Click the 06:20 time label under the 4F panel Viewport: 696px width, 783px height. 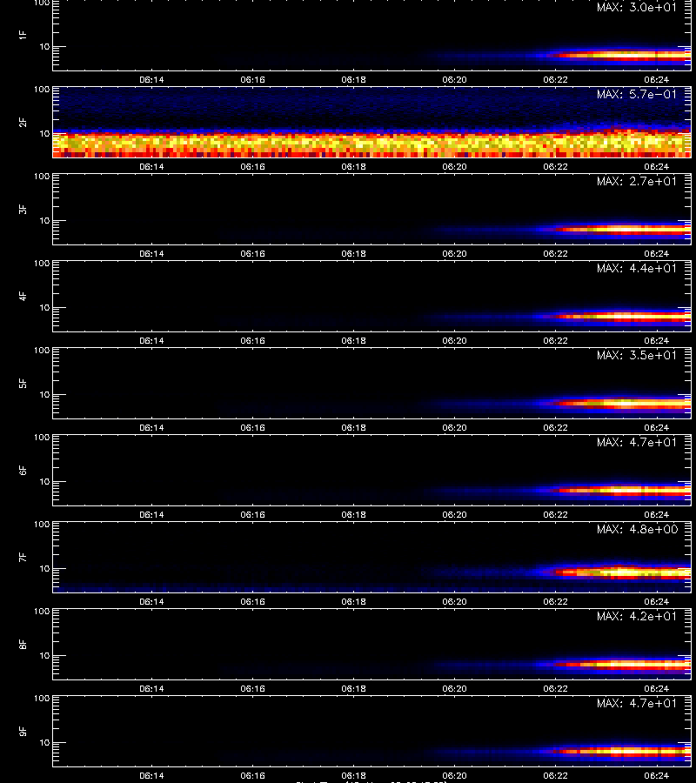coord(454,340)
